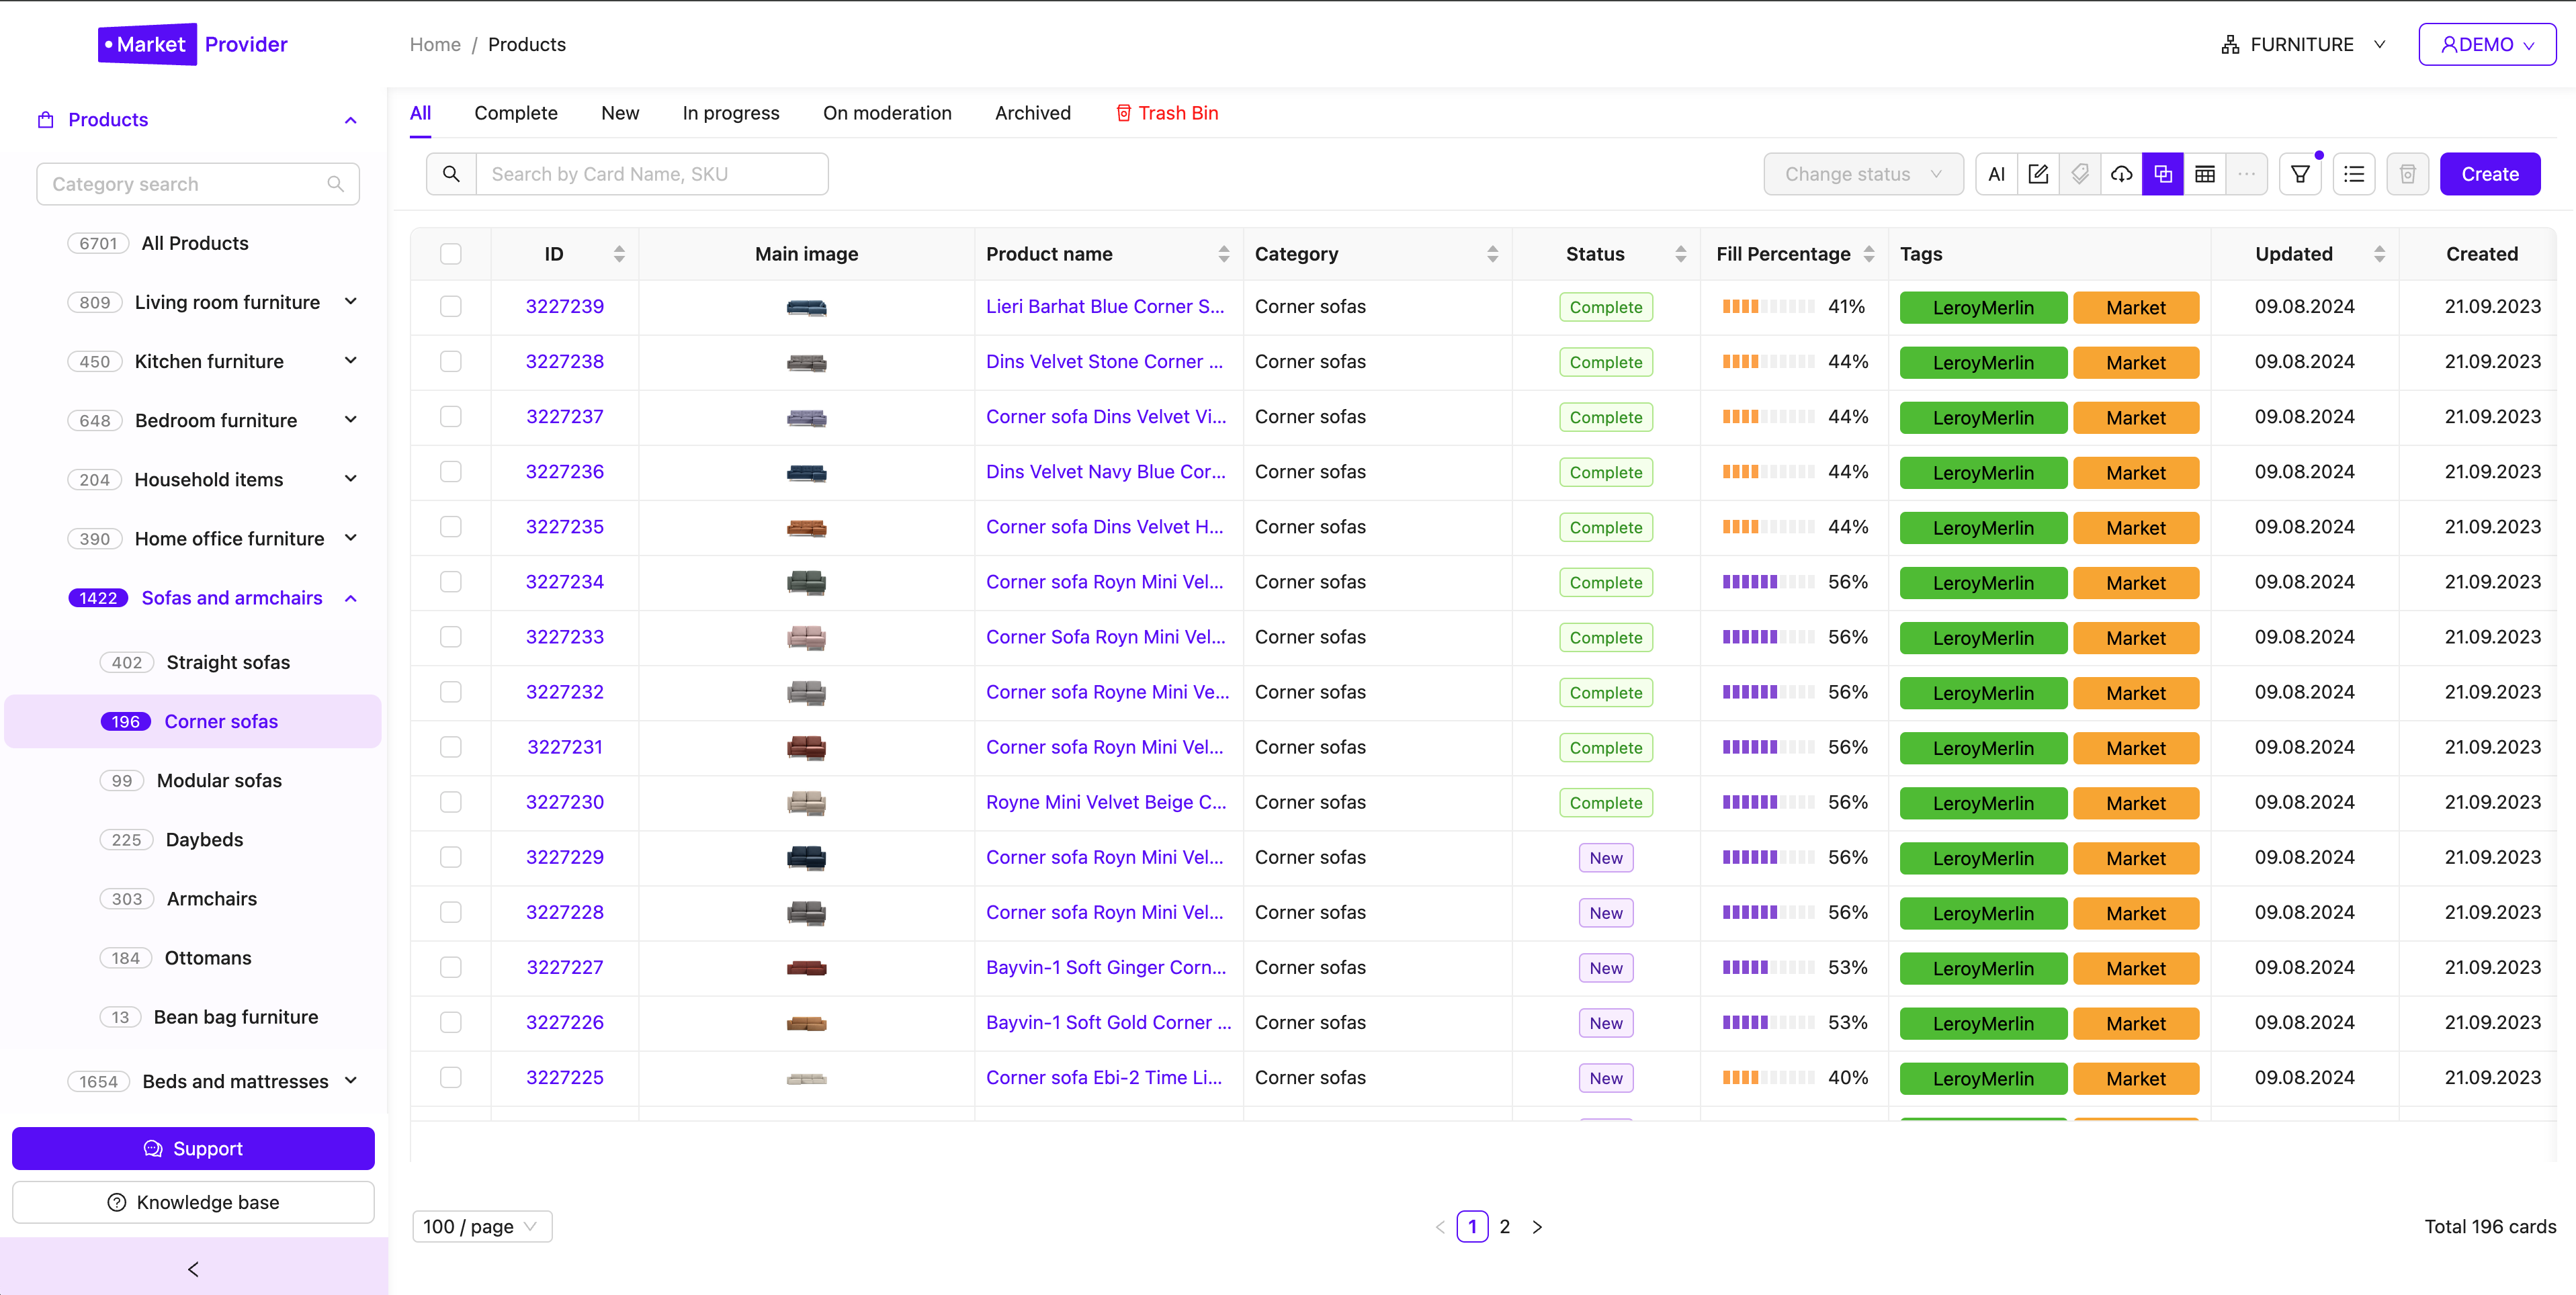Click the trash bin icon next to Create

coord(2408,173)
